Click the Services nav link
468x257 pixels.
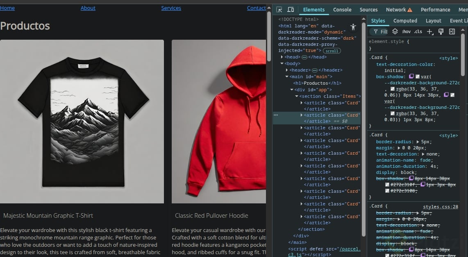[171, 8]
